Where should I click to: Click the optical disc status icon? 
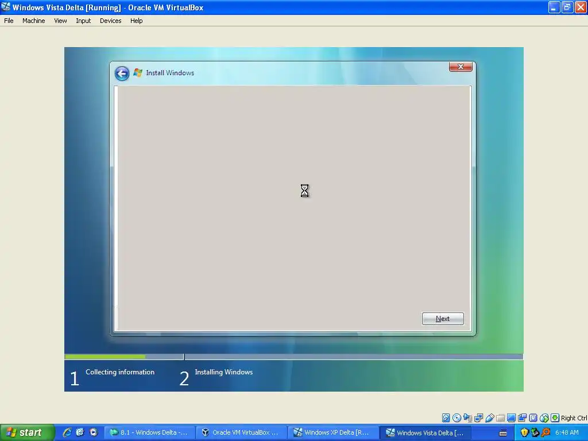(457, 418)
